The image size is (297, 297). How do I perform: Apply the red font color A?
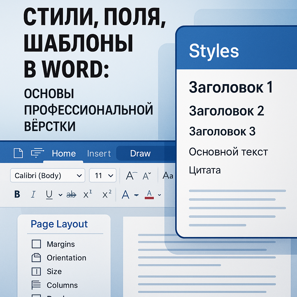[x=149, y=195]
